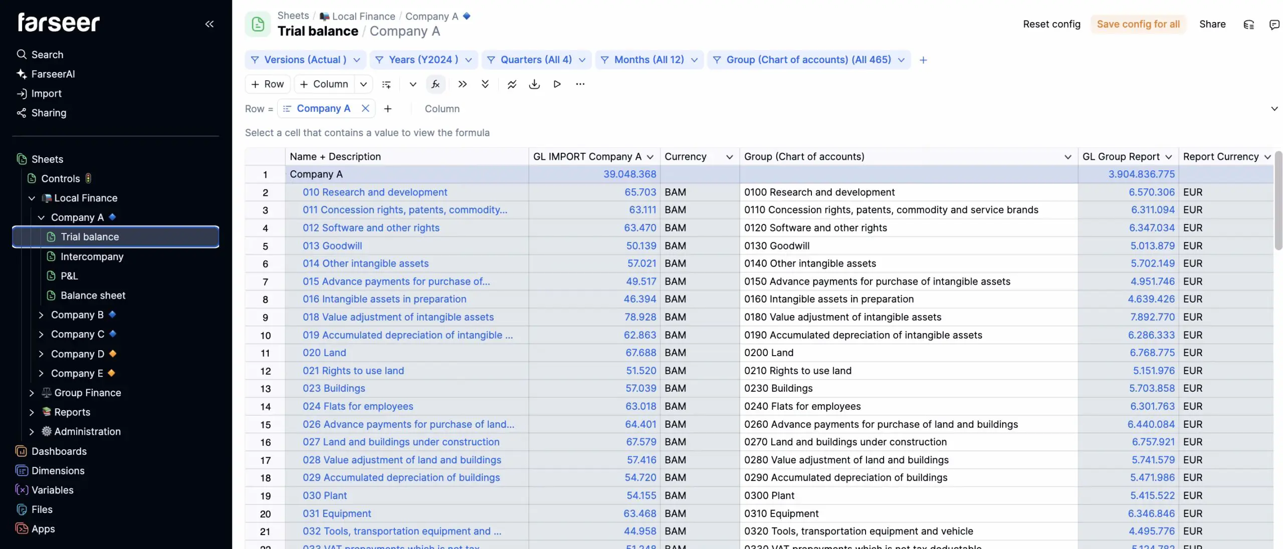The height and width of the screenshot is (549, 1283).
Task: Click the expand all rows double-down icon
Action: point(485,84)
